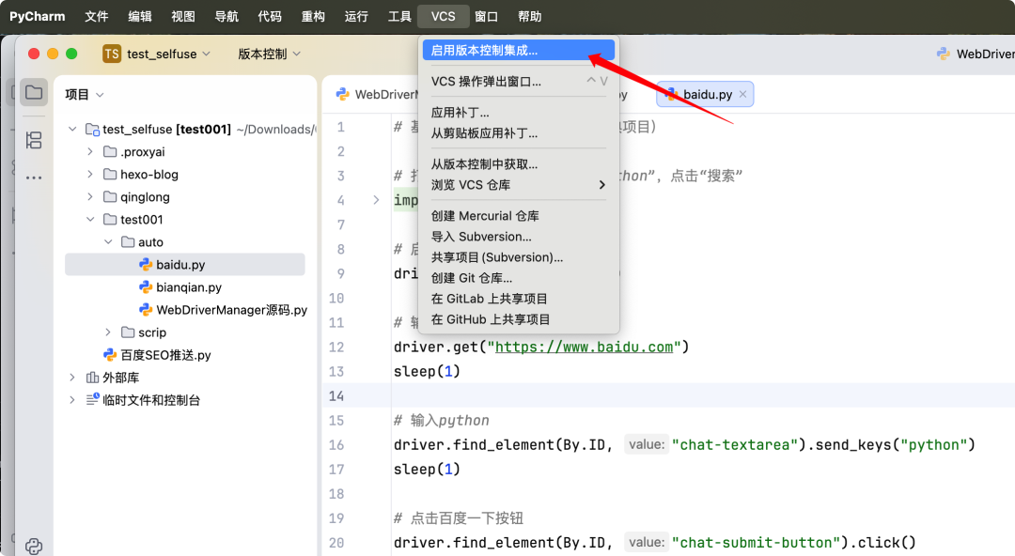Click the TS project badge icon
Viewport: 1015px width, 556px height.
112,54
